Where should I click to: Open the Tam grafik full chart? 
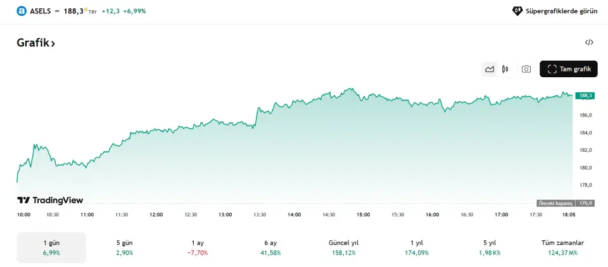(569, 69)
